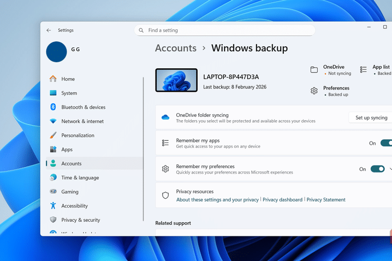Click the Set up syncing button
Image resolution: width=392 pixels, height=261 pixels.
pos(371,117)
